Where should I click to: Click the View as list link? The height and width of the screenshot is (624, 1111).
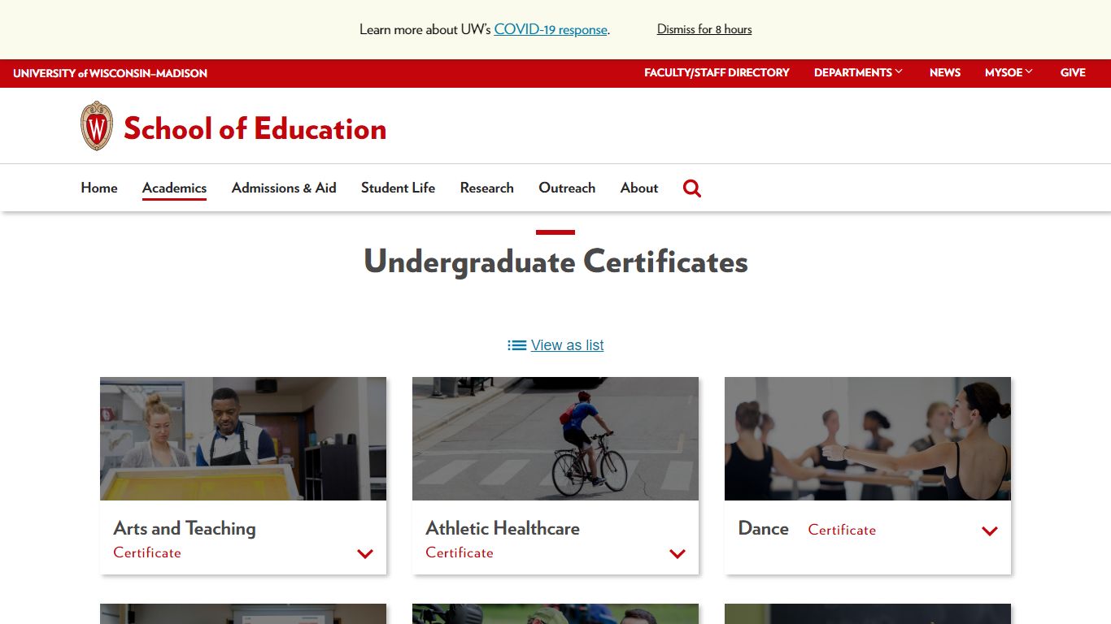[567, 345]
